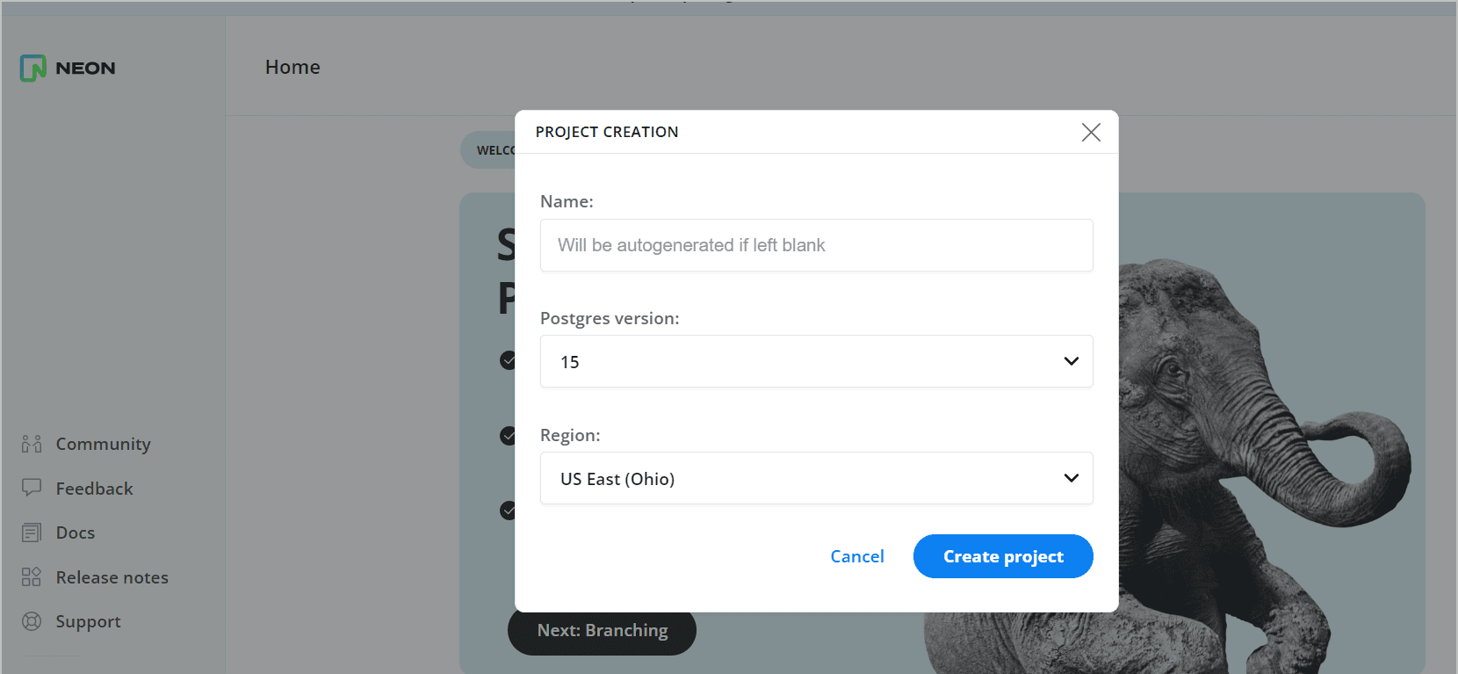Cancel the project creation
Viewport: 1458px width, 674px height.
[x=857, y=556]
